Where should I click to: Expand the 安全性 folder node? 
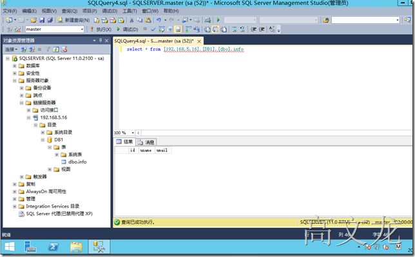15,73
